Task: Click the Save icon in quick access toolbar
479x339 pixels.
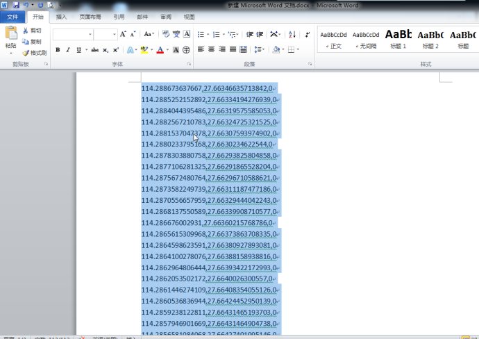Action: point(15,5)
